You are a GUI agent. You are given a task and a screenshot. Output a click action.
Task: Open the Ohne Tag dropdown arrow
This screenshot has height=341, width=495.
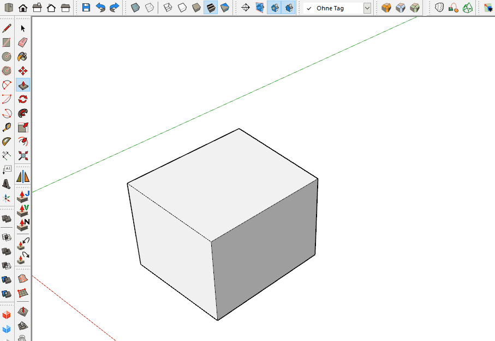367,8
